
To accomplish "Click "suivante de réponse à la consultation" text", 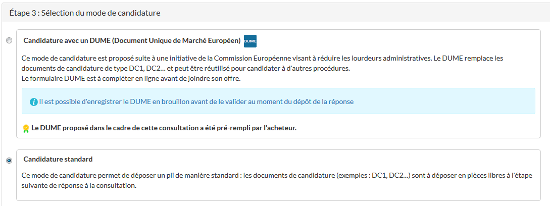I will click(79, 185).
